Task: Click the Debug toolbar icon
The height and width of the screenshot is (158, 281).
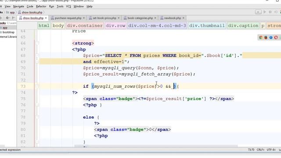Action: [270, 12]
